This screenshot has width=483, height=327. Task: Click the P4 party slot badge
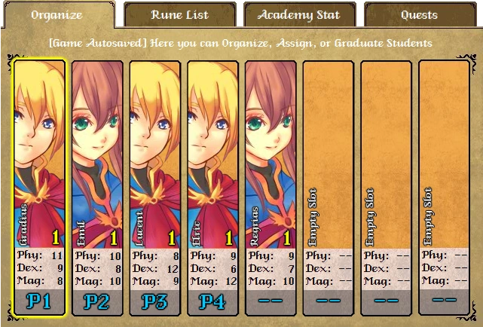[212, 301]
